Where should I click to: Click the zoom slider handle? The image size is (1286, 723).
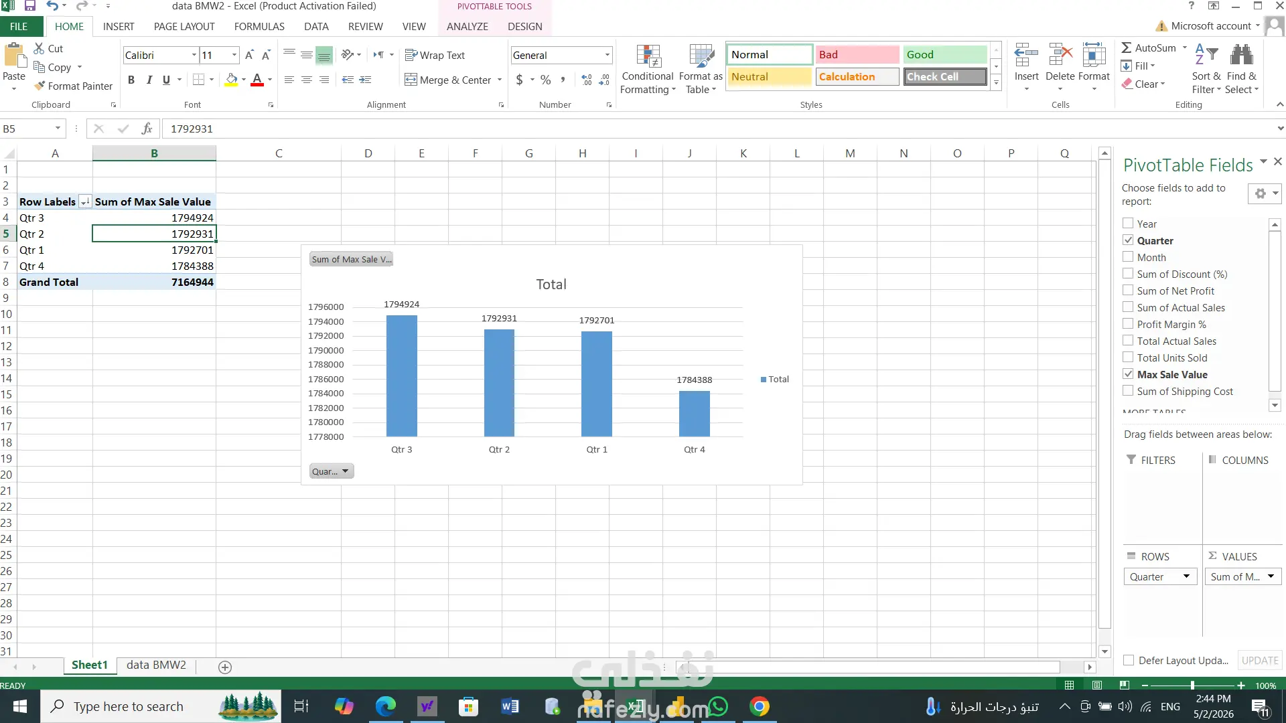pyautogui.click(x=1192, y=686)
